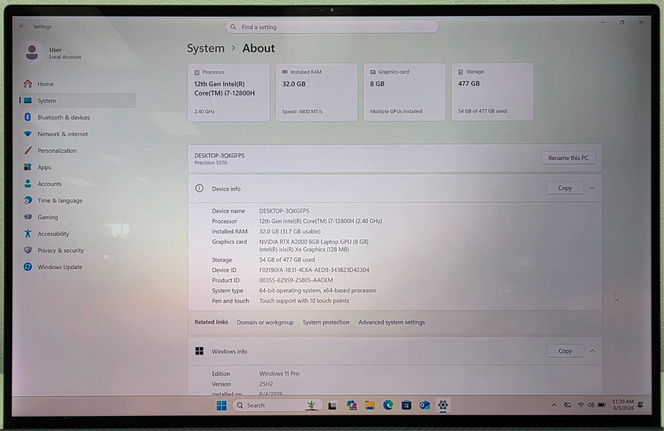Open the clock showing 11:39 AM
Image resolution: width=664 pixels, height=431 pixels.
[x=623, y=405]
